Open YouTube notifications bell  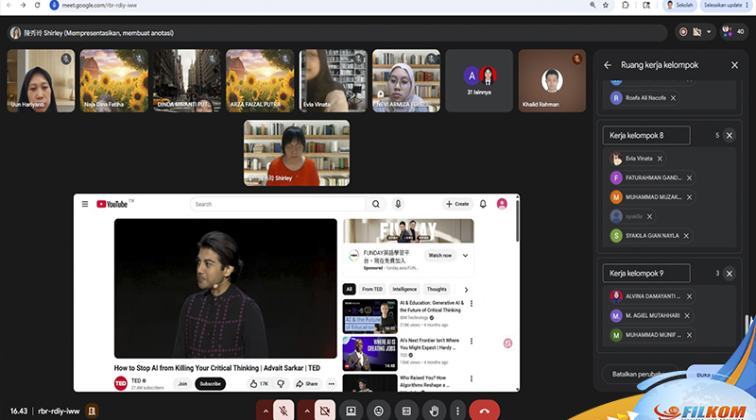pyautogui.click(x=483, y=204)
